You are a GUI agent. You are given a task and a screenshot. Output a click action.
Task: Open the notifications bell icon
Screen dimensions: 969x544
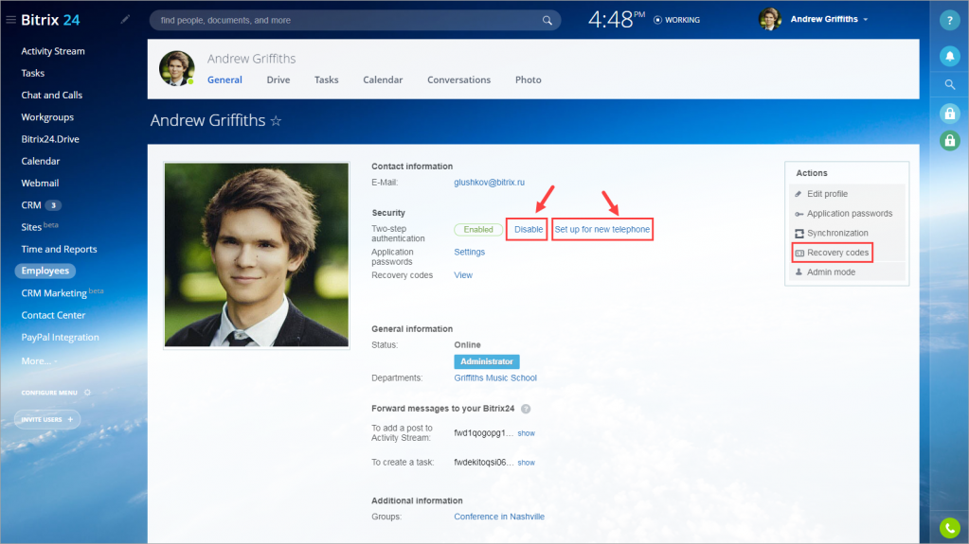(x=949, y=56)
